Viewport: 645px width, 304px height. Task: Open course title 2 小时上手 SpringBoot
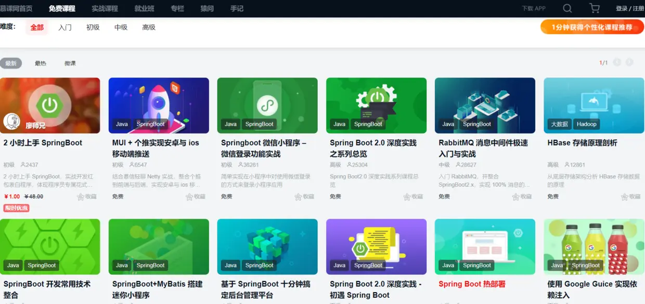(43, 143)
